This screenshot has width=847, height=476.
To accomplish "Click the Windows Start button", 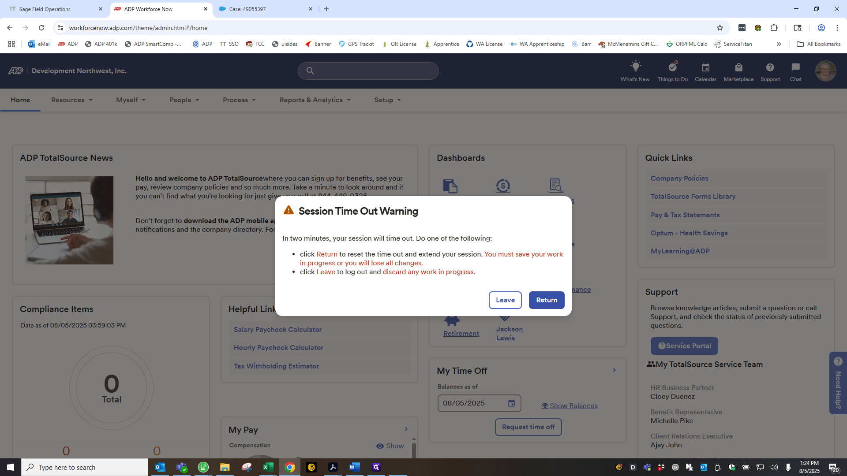I will pos(11,467).
